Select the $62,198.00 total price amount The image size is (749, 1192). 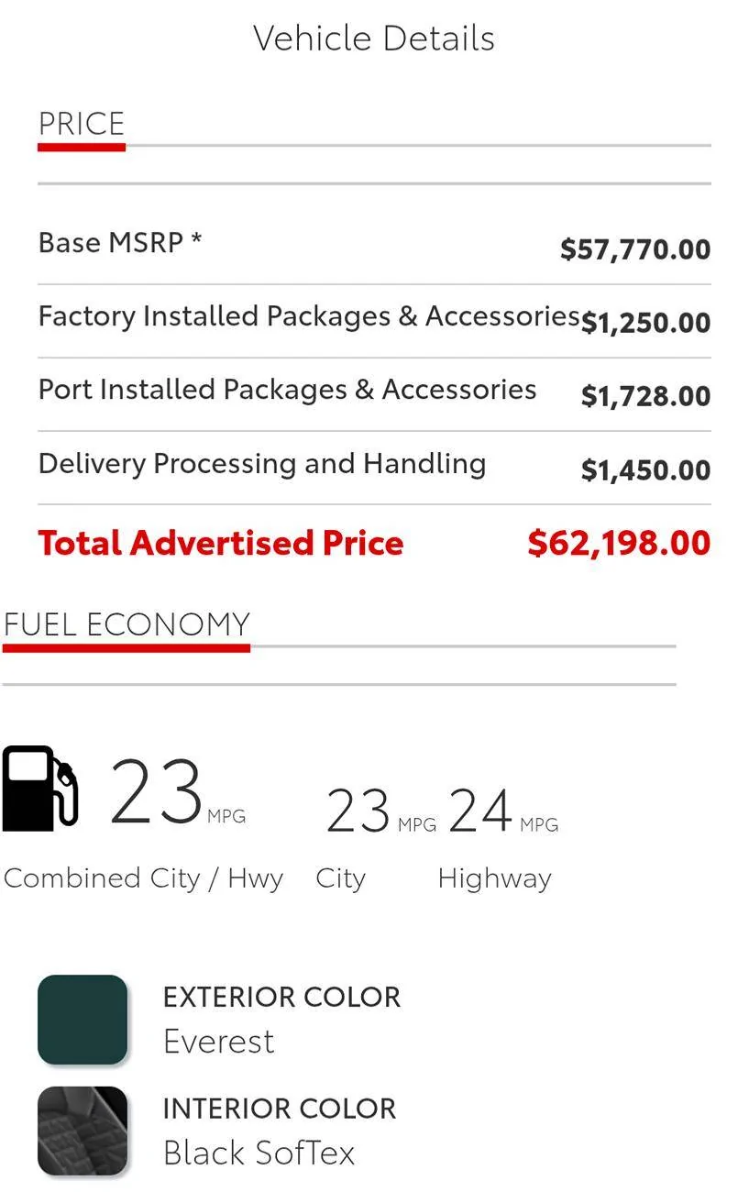coord(619,543)
